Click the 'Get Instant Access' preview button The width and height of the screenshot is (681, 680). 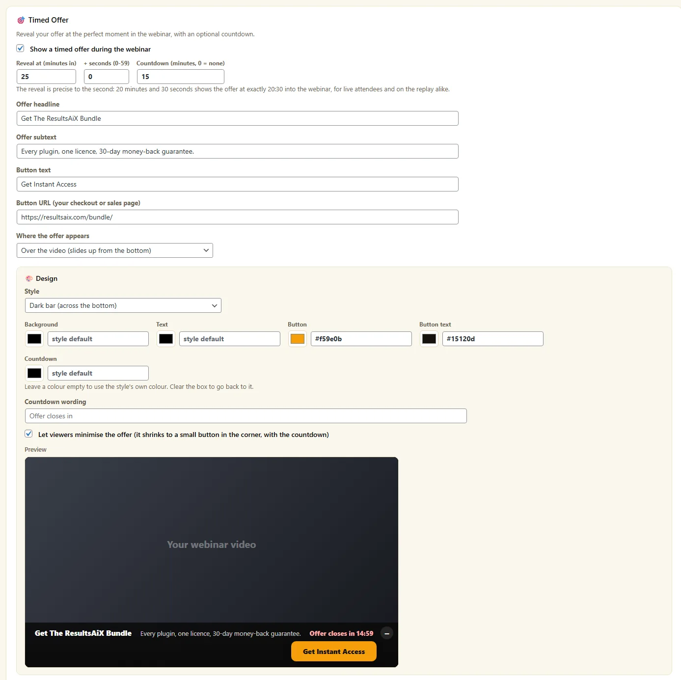pyautogui.click(x=334, y=652)
